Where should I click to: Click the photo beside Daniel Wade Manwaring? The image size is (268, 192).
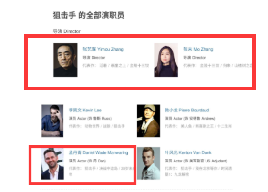[52, 163]
